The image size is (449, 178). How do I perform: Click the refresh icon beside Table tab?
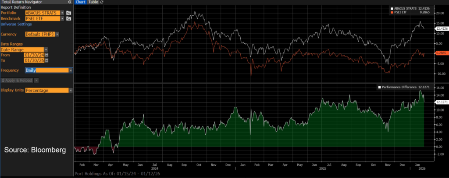pos(102,2)
